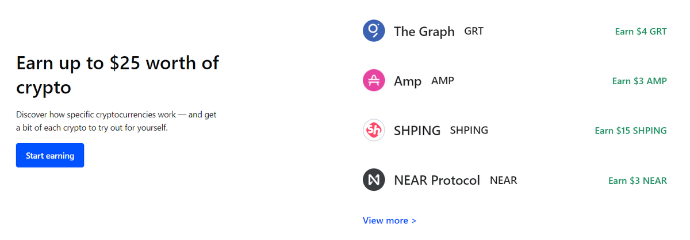690x240 pixels.
Task: Click the Discover how cryptocurrencies work description
Action: [116, 121]
